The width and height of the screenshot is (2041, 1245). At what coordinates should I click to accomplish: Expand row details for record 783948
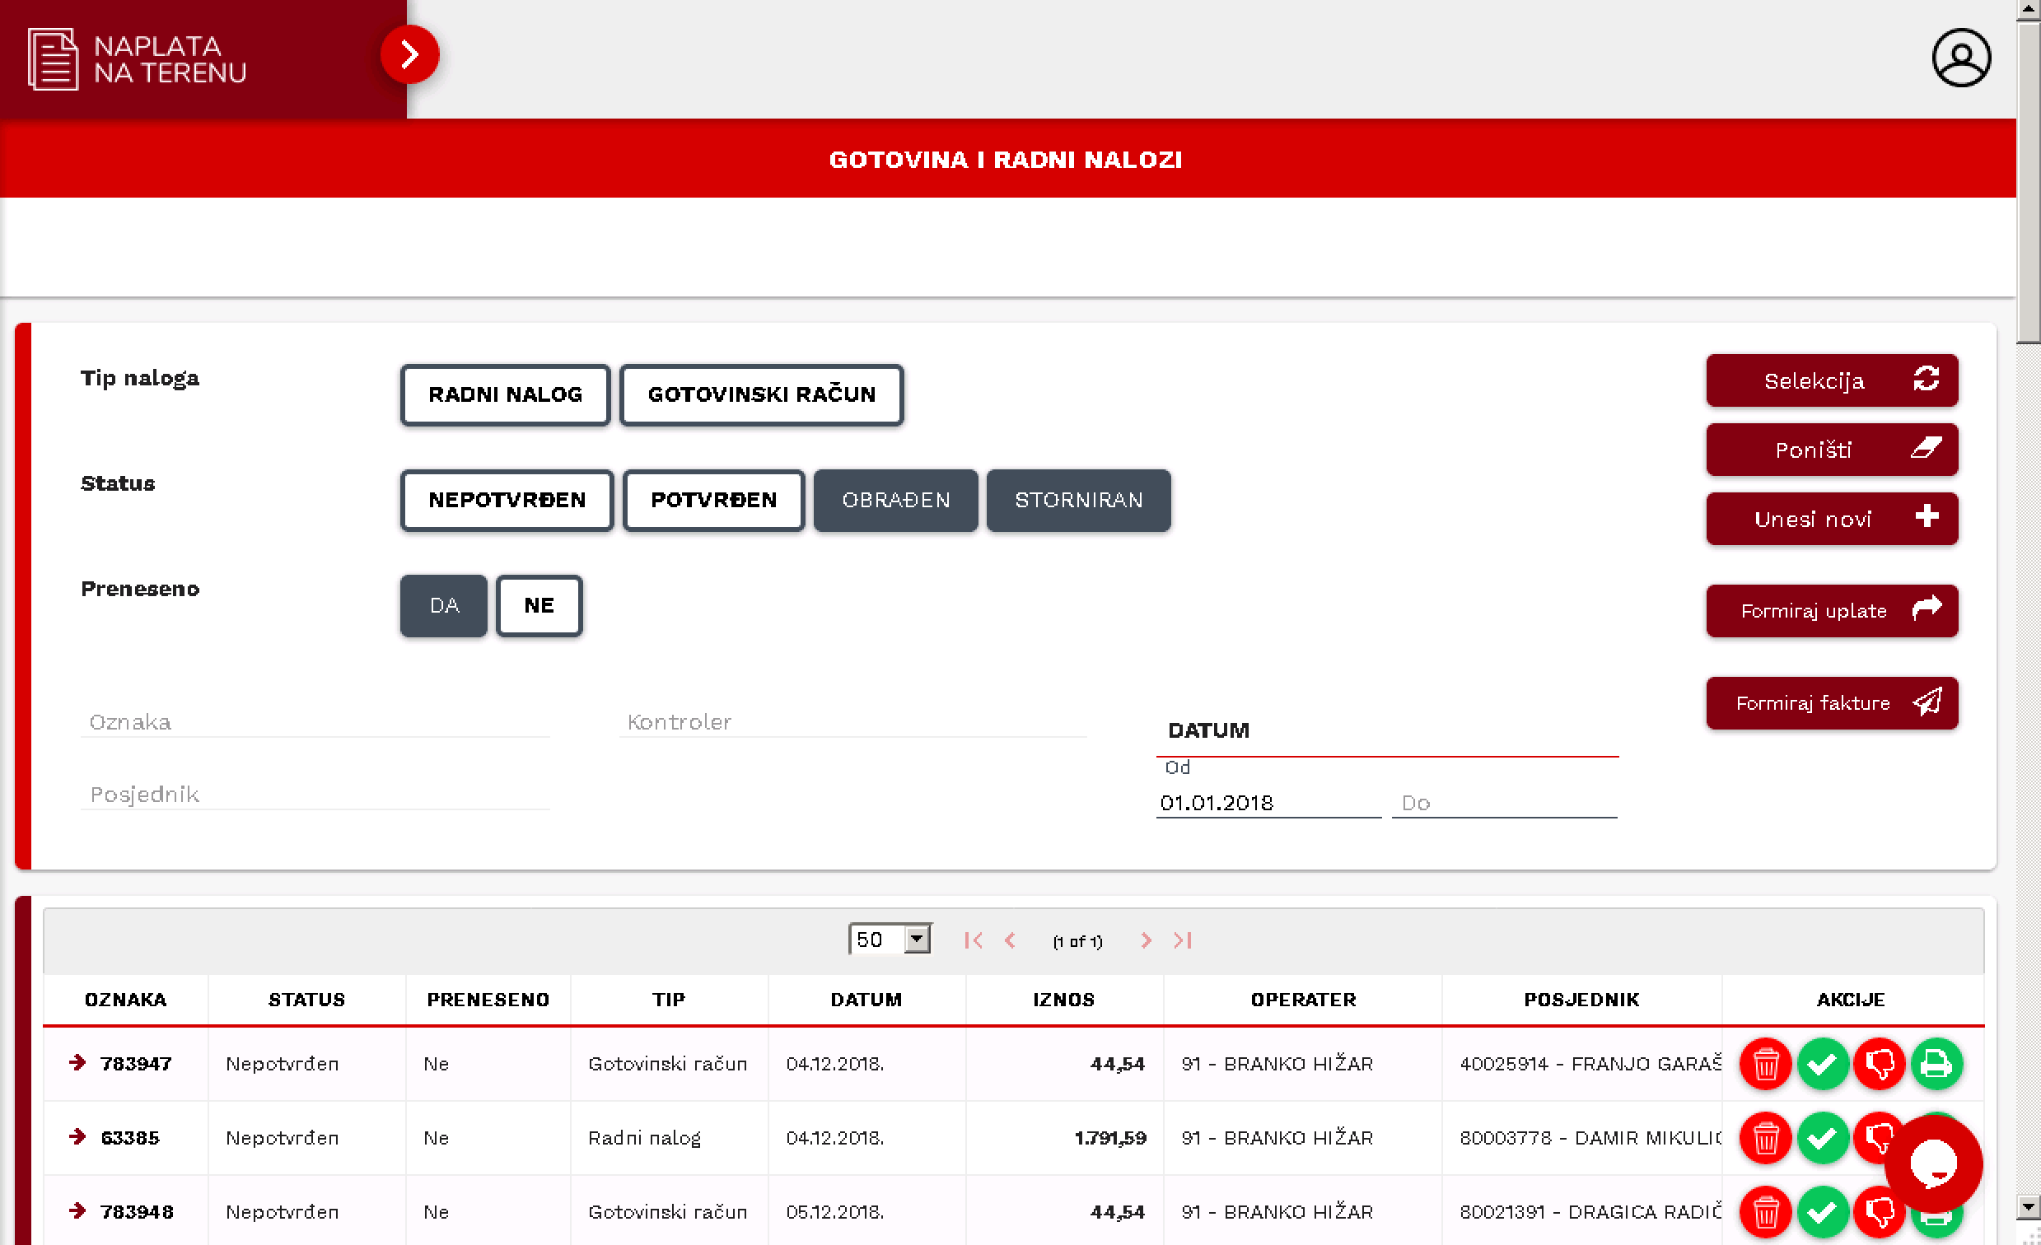(x=78, y=1211)
